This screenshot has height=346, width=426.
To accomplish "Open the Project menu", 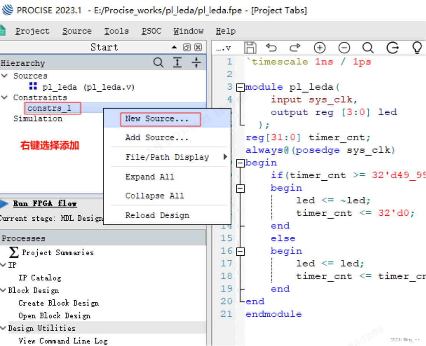I will tap(32, 31).
